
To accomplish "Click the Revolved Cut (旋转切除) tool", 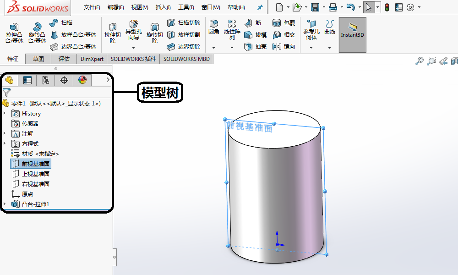I will point(154,33).
